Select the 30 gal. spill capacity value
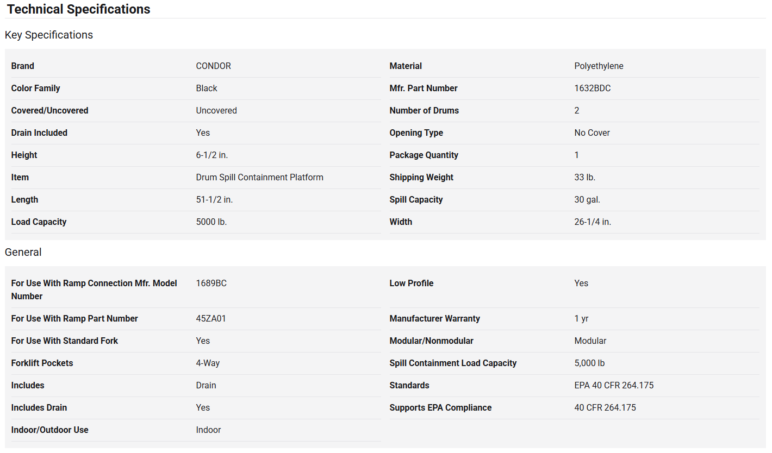Screen dimensions: 772x453 click(588, 199)
